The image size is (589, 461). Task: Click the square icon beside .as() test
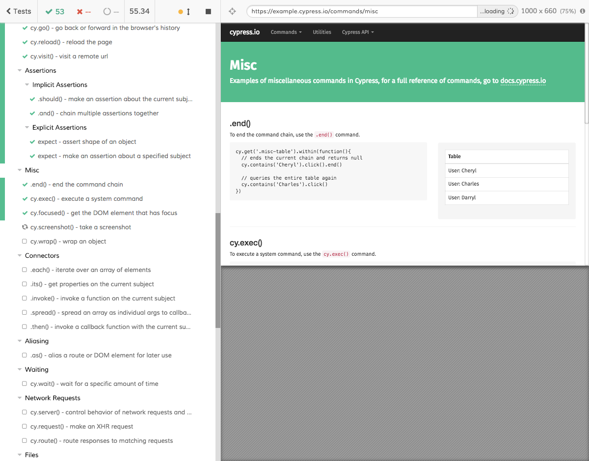click(25, 355)
